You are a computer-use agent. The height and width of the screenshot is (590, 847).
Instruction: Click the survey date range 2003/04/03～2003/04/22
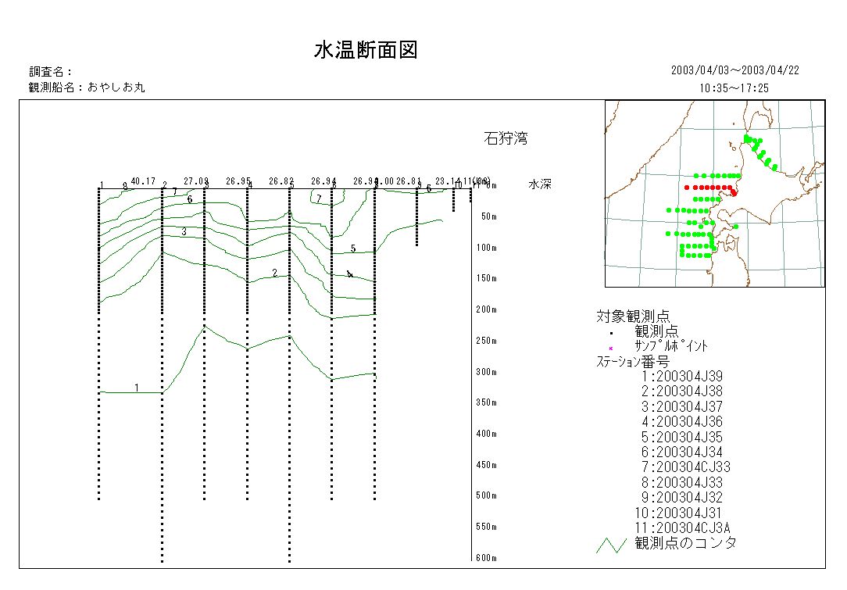(734, 70)
